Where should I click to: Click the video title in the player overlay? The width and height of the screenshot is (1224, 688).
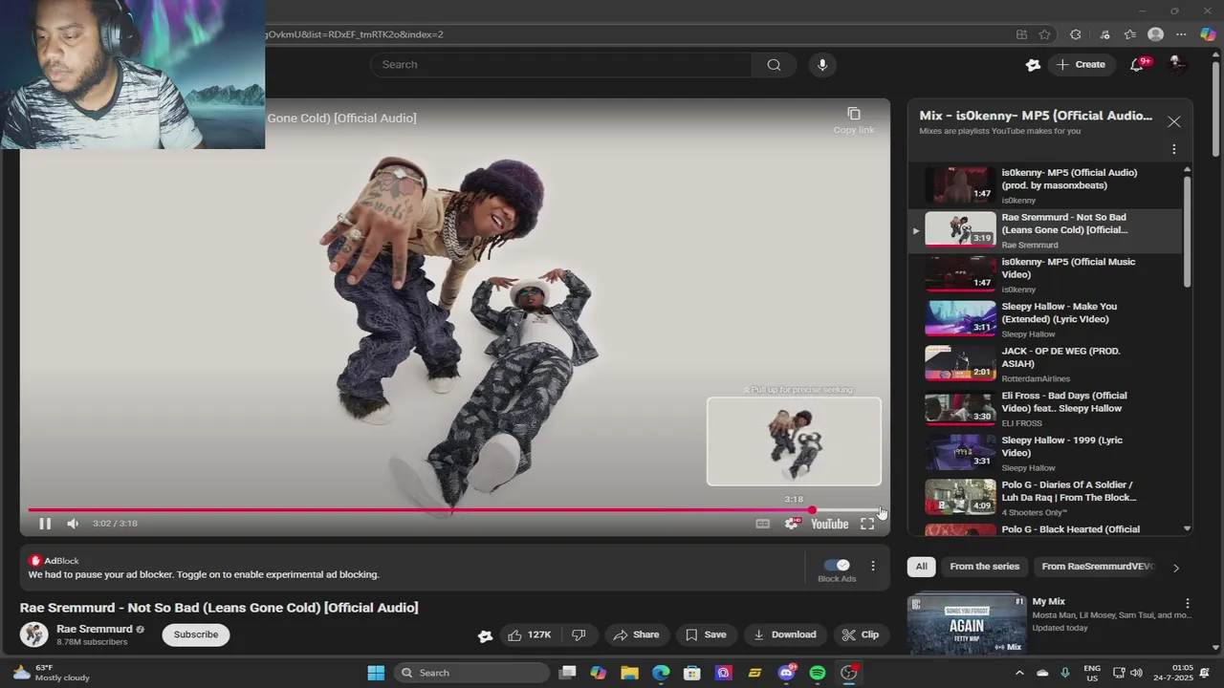coord(341,118)
